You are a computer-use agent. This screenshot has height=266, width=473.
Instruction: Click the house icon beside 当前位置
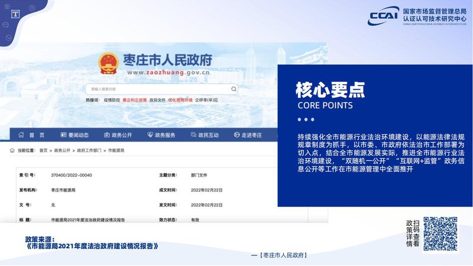tap(12, 150)
